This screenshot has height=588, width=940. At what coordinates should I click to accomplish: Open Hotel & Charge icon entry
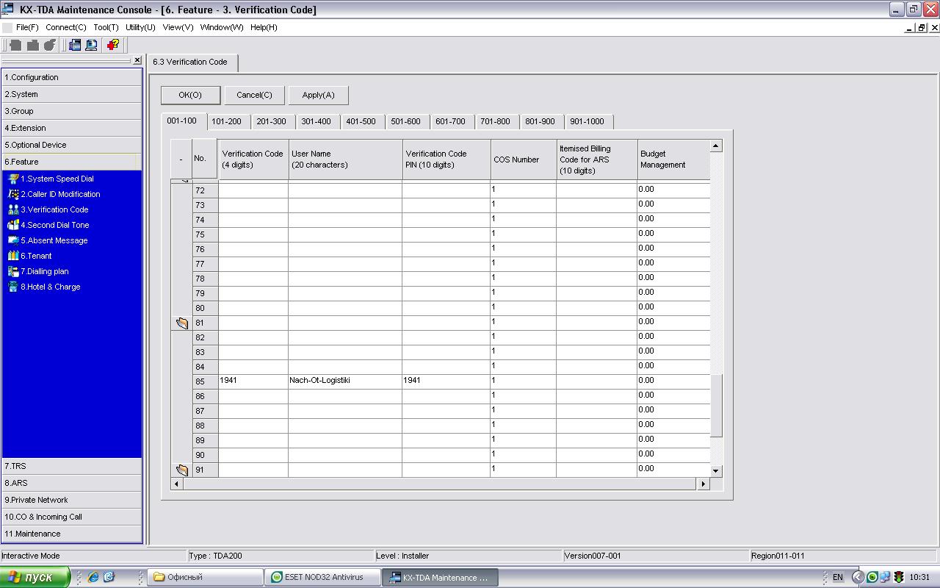coord(13,287)
